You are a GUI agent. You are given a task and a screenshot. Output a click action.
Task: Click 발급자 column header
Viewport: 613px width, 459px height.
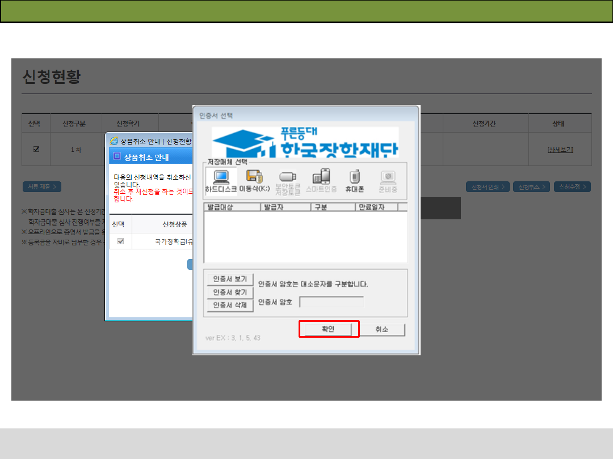tap(285, 207)
